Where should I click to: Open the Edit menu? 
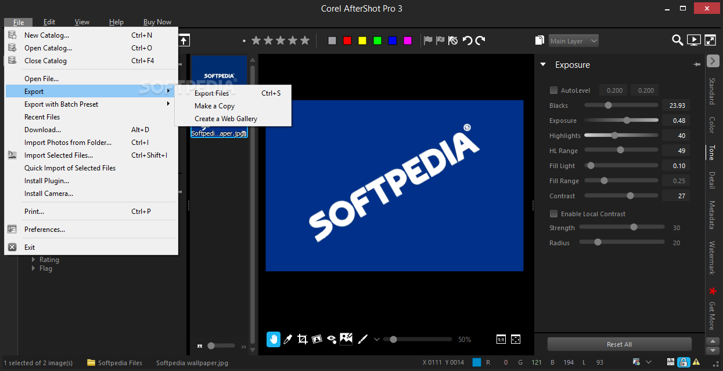(49, 22)
